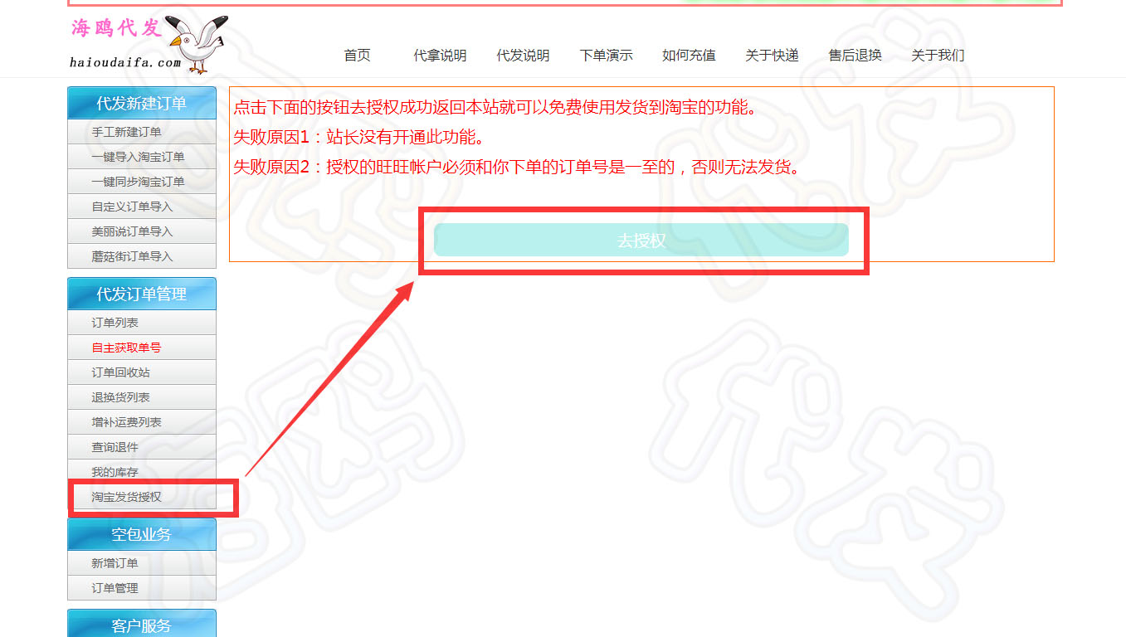Go to 代发说明 page

coord(523,56)
